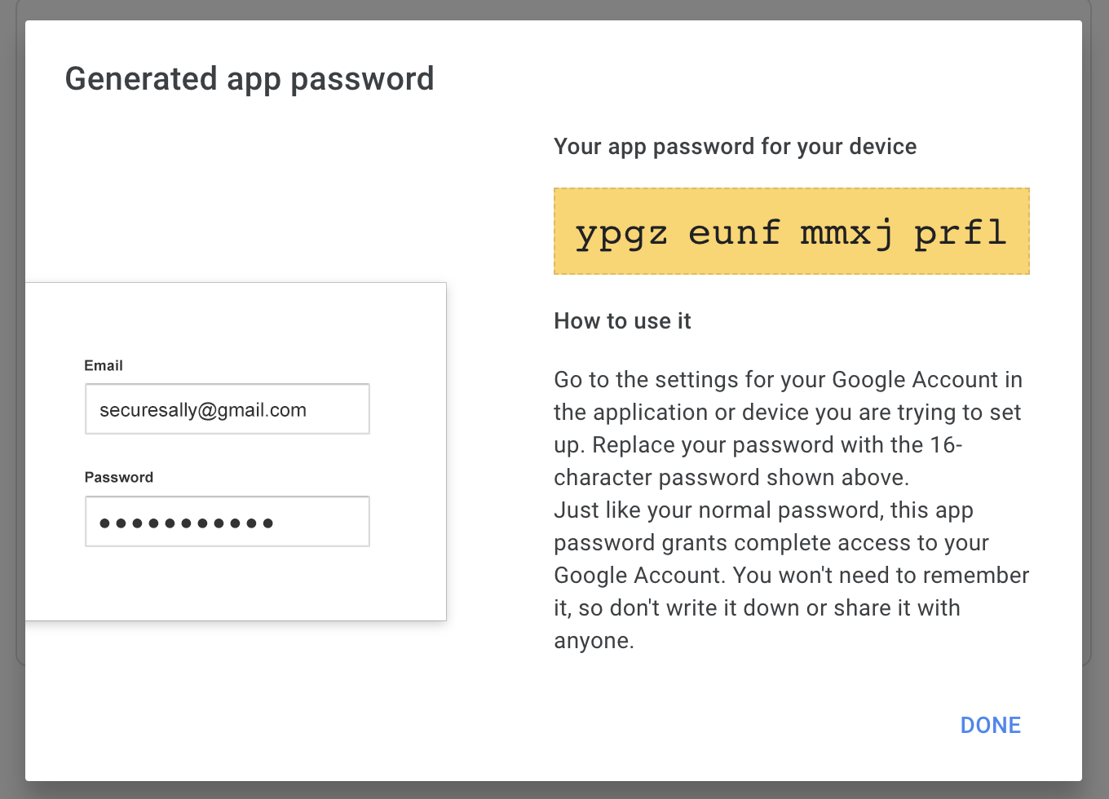Click the 'Generated app password' dialog title
Screen dimensions: 1109x799
point(250,79)
